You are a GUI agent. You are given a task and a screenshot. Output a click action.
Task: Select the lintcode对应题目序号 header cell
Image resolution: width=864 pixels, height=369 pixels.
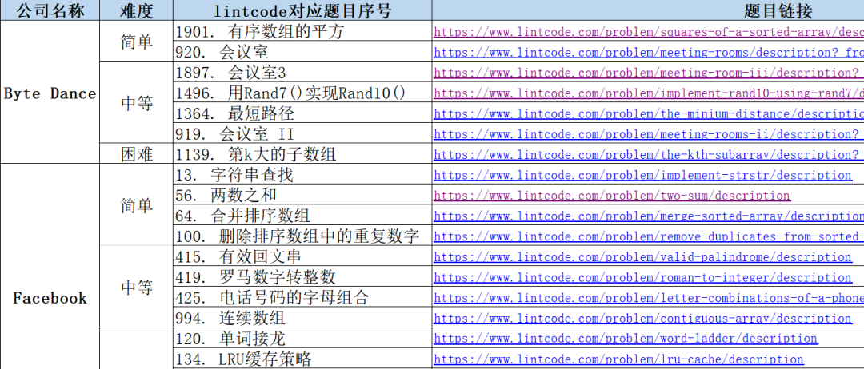[x=302, y=10]
